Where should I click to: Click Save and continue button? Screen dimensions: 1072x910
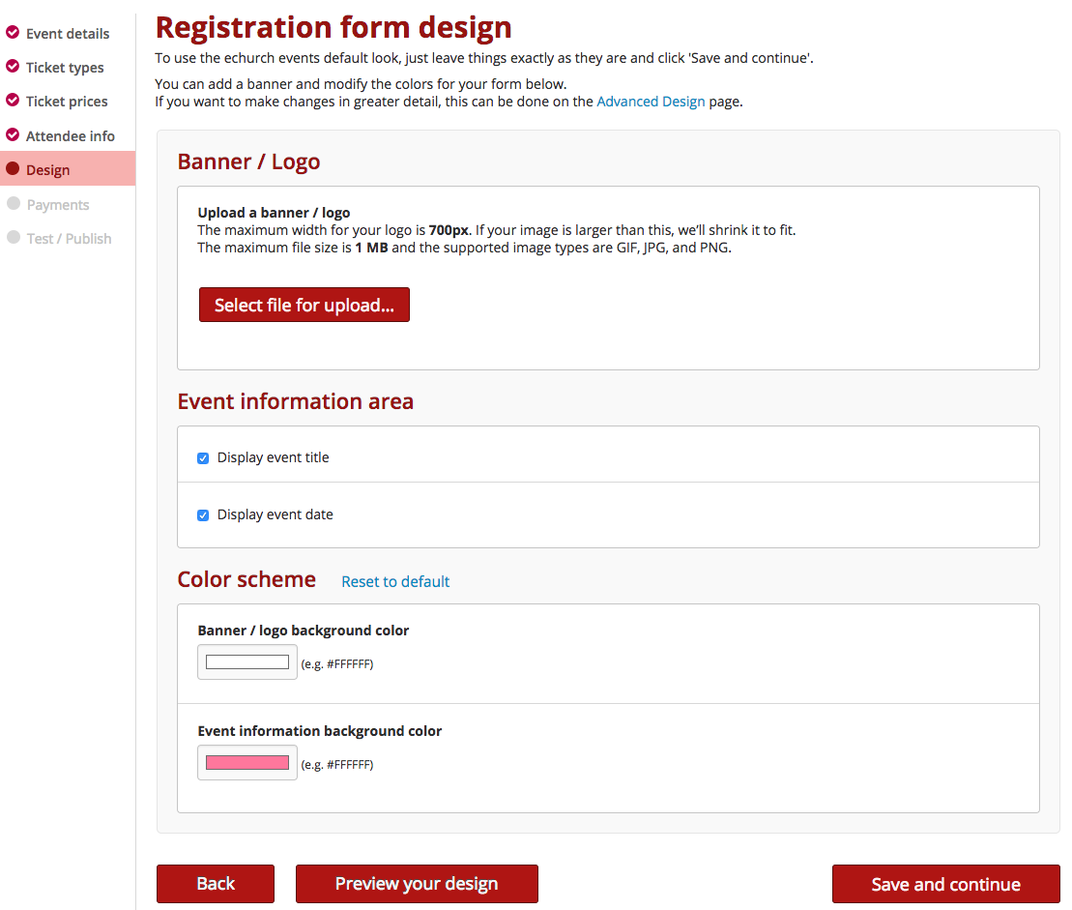(945, 884)
